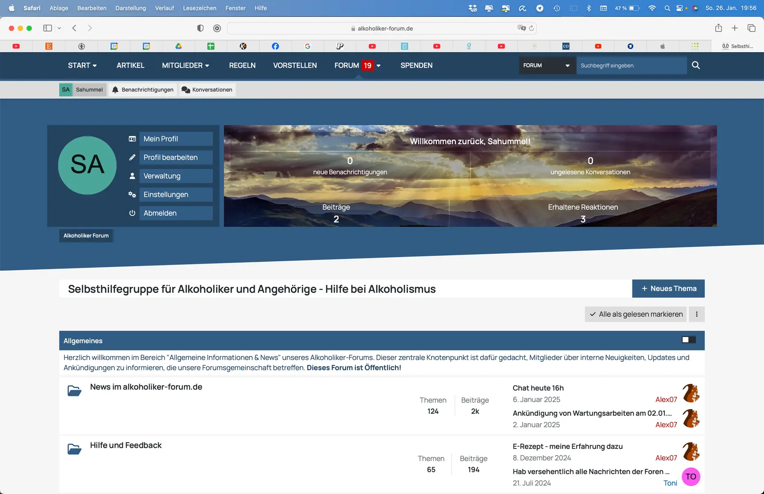
Task: Open the FORUM search scope dropdown
Action: 546,65
